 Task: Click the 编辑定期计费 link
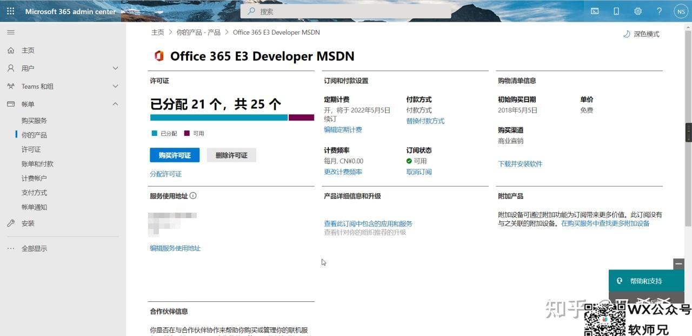[343, 130]
